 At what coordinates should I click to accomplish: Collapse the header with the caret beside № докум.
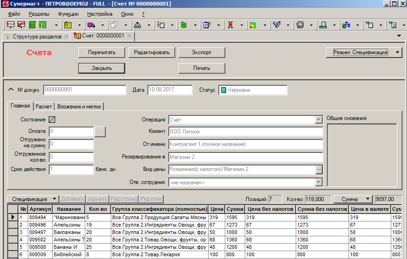coord(11,89)
